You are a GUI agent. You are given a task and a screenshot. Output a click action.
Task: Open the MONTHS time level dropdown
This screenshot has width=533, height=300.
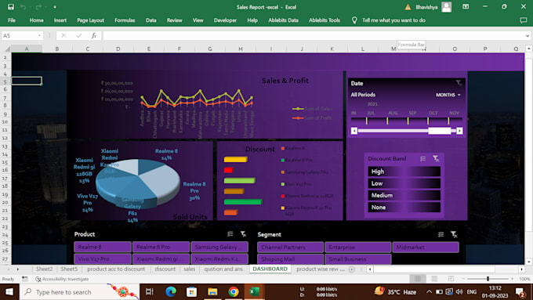click(448, 95)
